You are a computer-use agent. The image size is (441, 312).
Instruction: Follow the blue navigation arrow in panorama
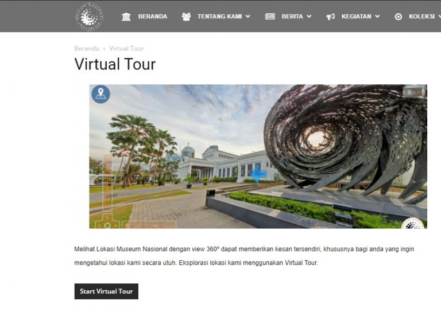[x=259, y=174]
